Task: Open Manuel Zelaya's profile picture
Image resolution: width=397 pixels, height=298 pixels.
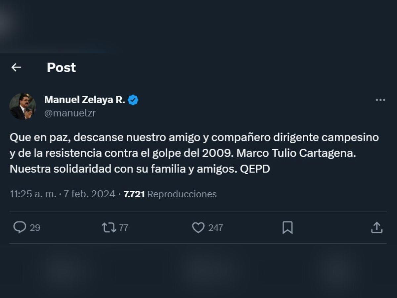Action: (x=22, y=106)
